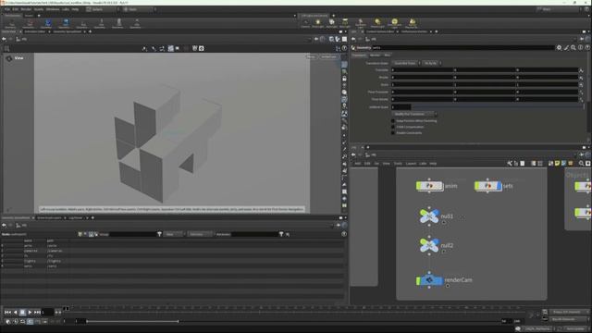The width and height of the screenshot is (592, 333).
Task: Click the spreadsheet filter funnel icon
Action: coord(159,234)
